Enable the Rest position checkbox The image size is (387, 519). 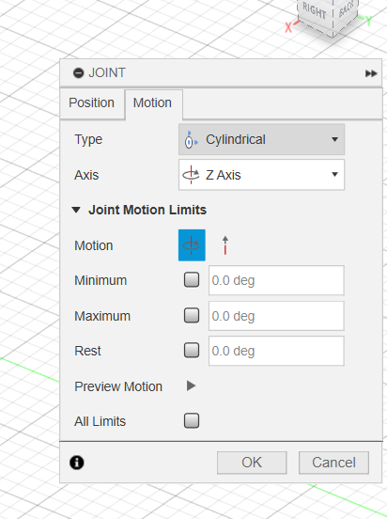coord(192,350)
